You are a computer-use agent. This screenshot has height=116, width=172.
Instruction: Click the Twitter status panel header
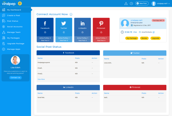135,53
